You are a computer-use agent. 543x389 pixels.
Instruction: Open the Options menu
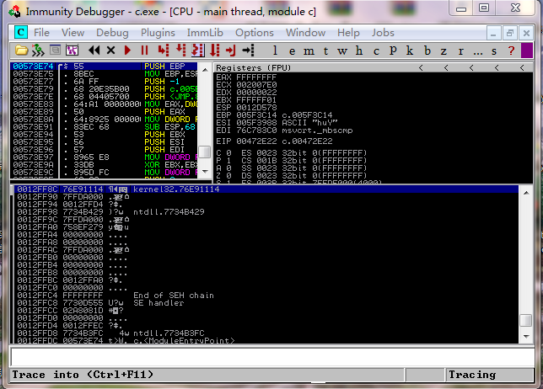point(255,33)
